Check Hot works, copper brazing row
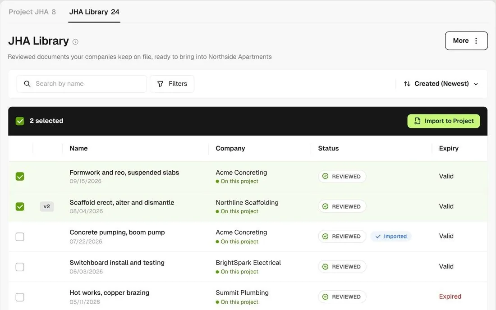Viewport: 496px width, 310px height. click(x=20, y=297)
